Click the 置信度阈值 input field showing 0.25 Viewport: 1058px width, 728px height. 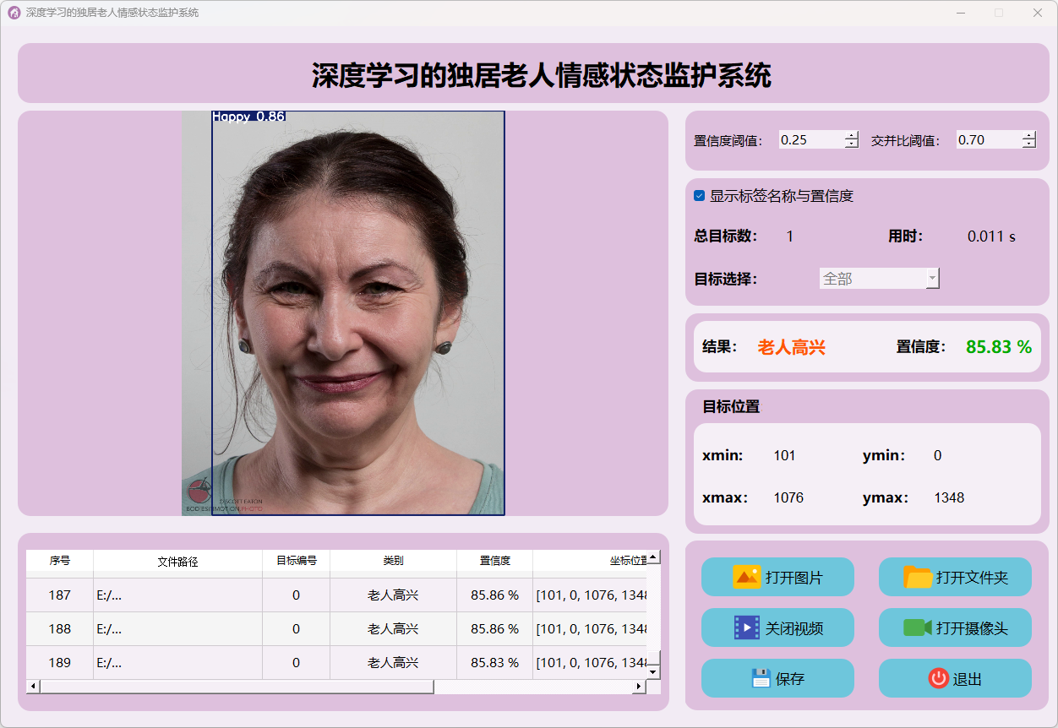click(x=810, y=140)
